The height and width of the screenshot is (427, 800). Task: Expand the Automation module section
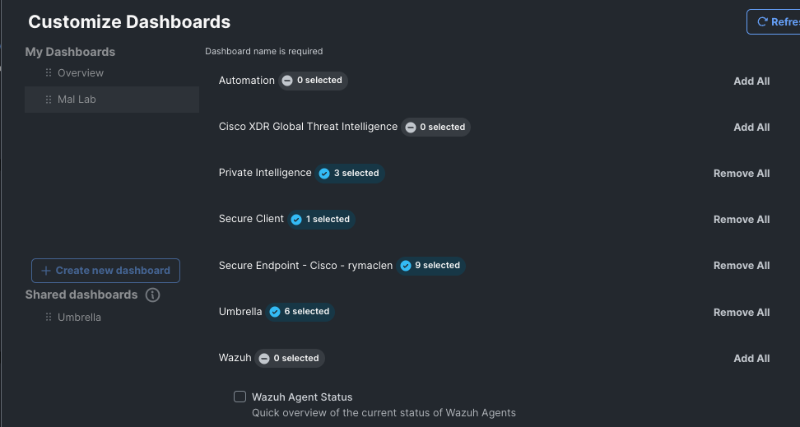point(246,81)
